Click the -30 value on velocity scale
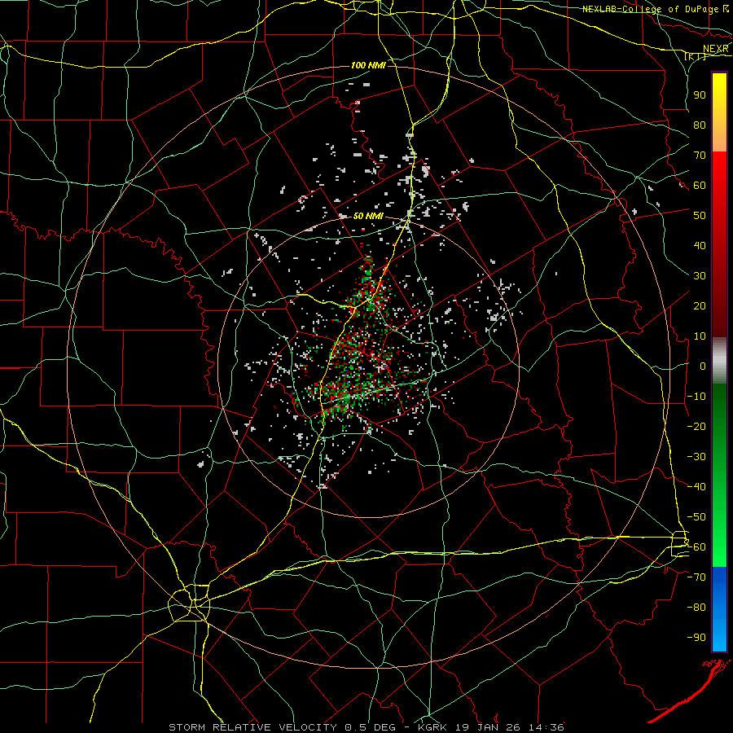 pyautogui.click(x=696, y=457)
